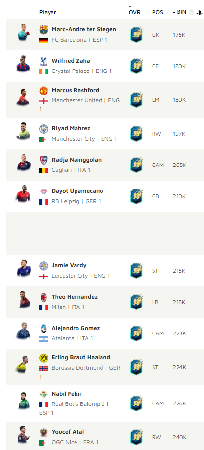Click Dayot Upamecano's rating card icon
204x450 pixels.
pos(137,196)
